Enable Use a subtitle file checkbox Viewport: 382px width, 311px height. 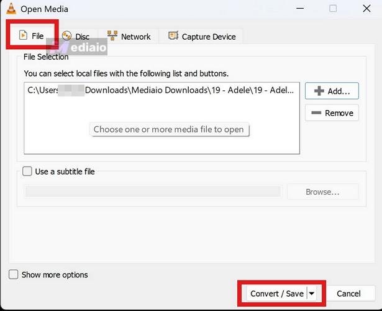click(x=27, y=171)
